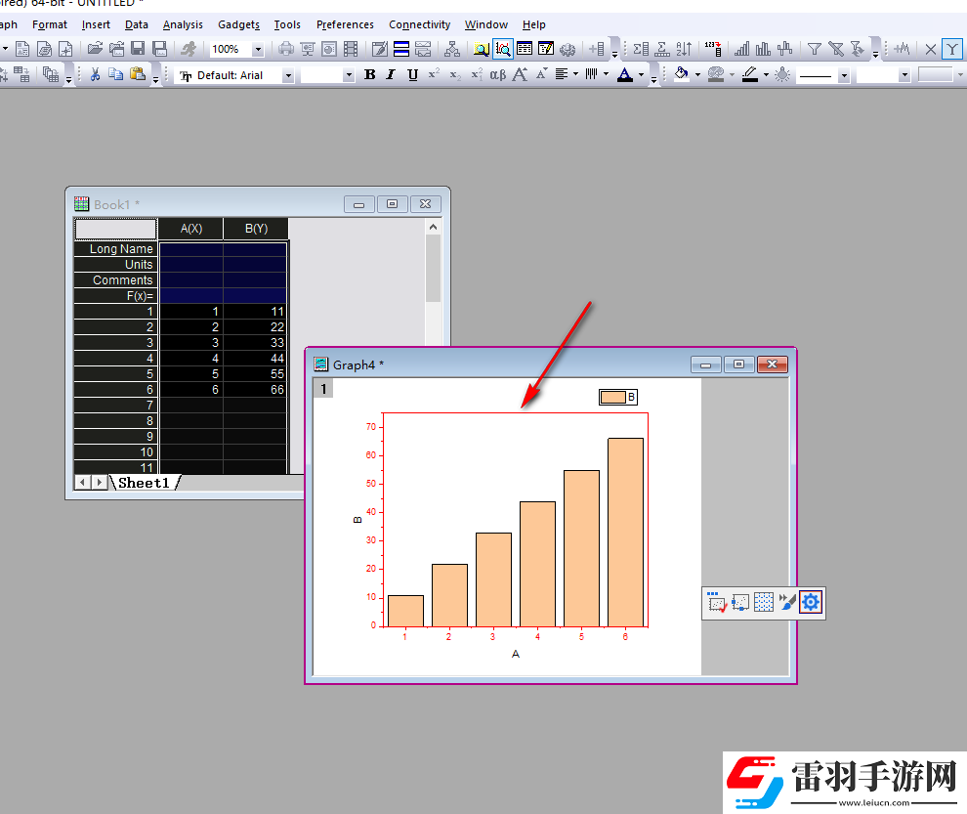This screenshot has height=814, width=967.
Task: Click the grid lines icon in mini toolbar
Action: (x=764, y=602)
